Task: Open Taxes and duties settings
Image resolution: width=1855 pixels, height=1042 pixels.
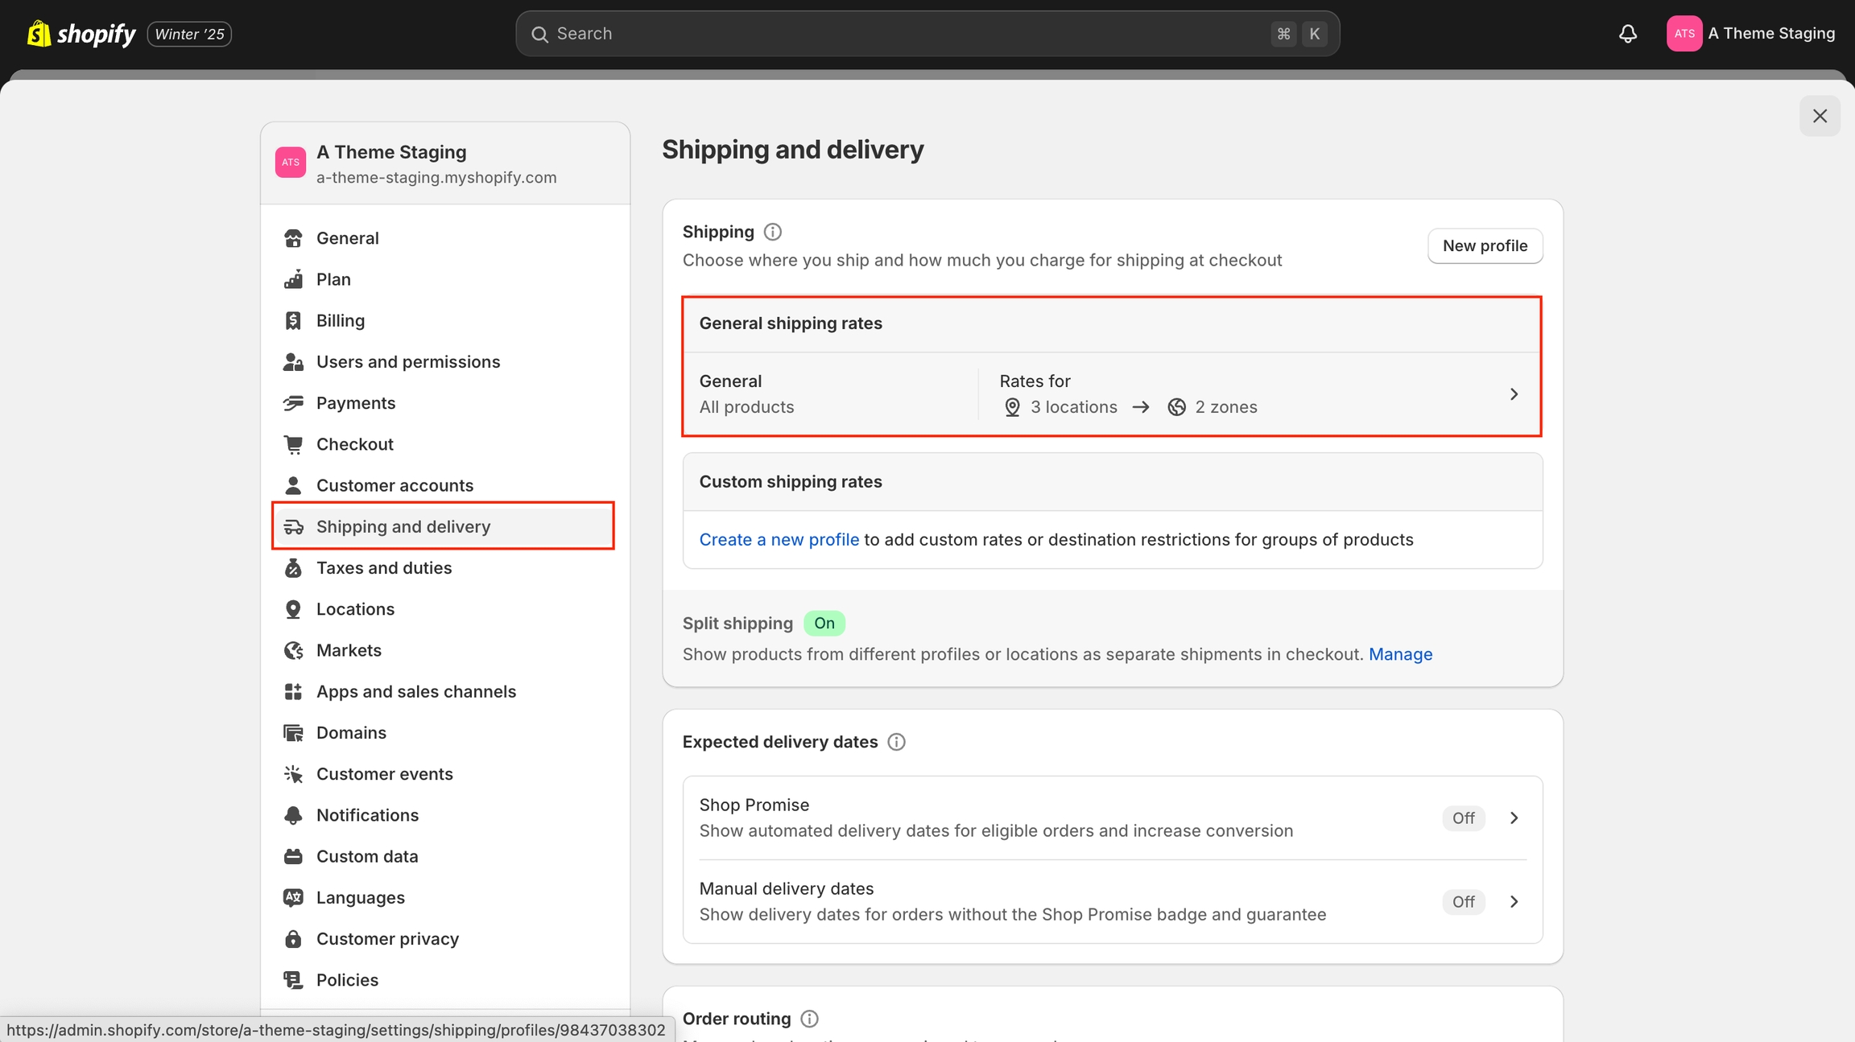Action: [x=383, y=568]
